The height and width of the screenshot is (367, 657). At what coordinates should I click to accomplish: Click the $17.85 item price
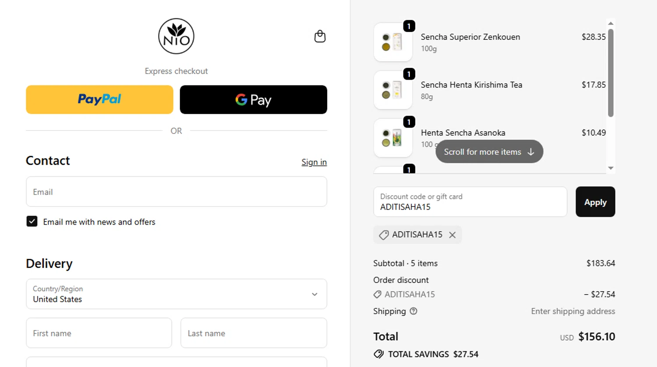click(593, 85)
